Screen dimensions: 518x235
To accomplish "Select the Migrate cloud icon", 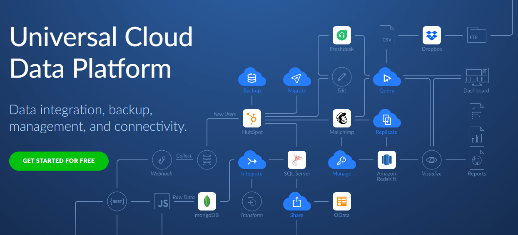I will (297, 77).
